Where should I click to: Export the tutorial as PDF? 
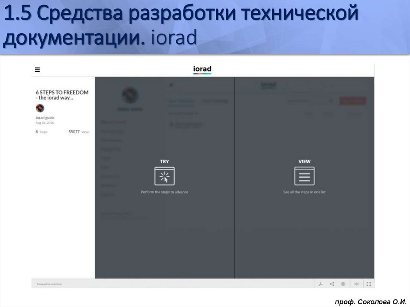pyautogui.click(x=321, y=284)
